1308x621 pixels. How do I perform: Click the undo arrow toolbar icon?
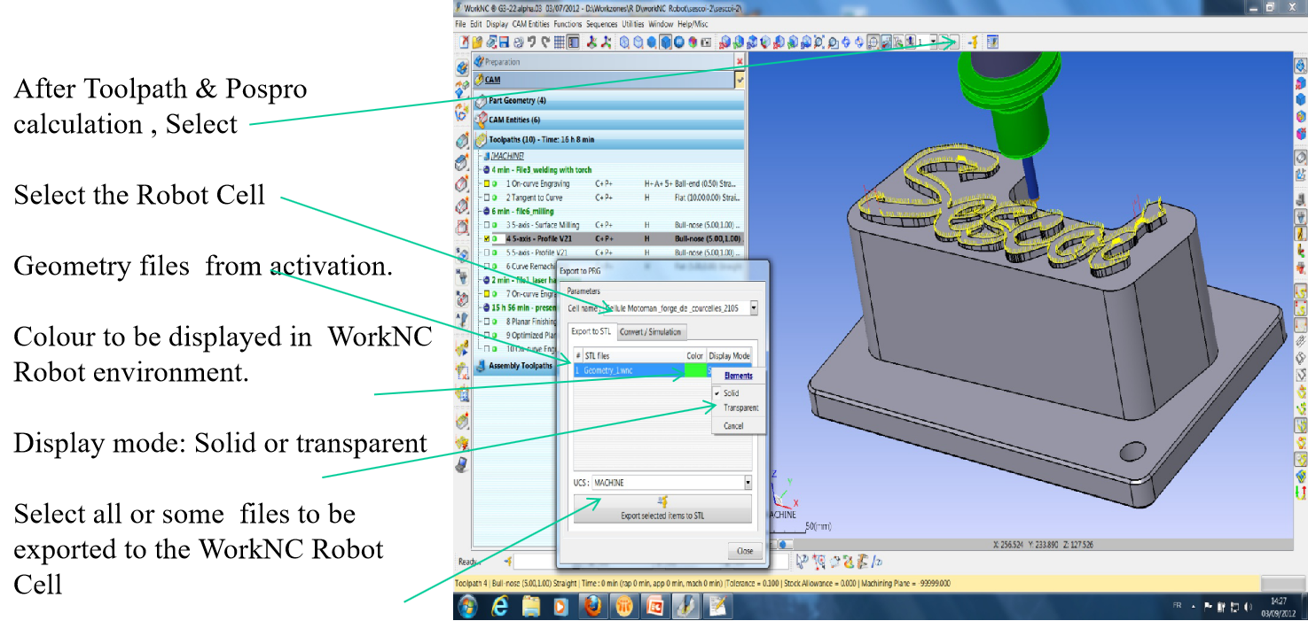(x=531, y=42)
